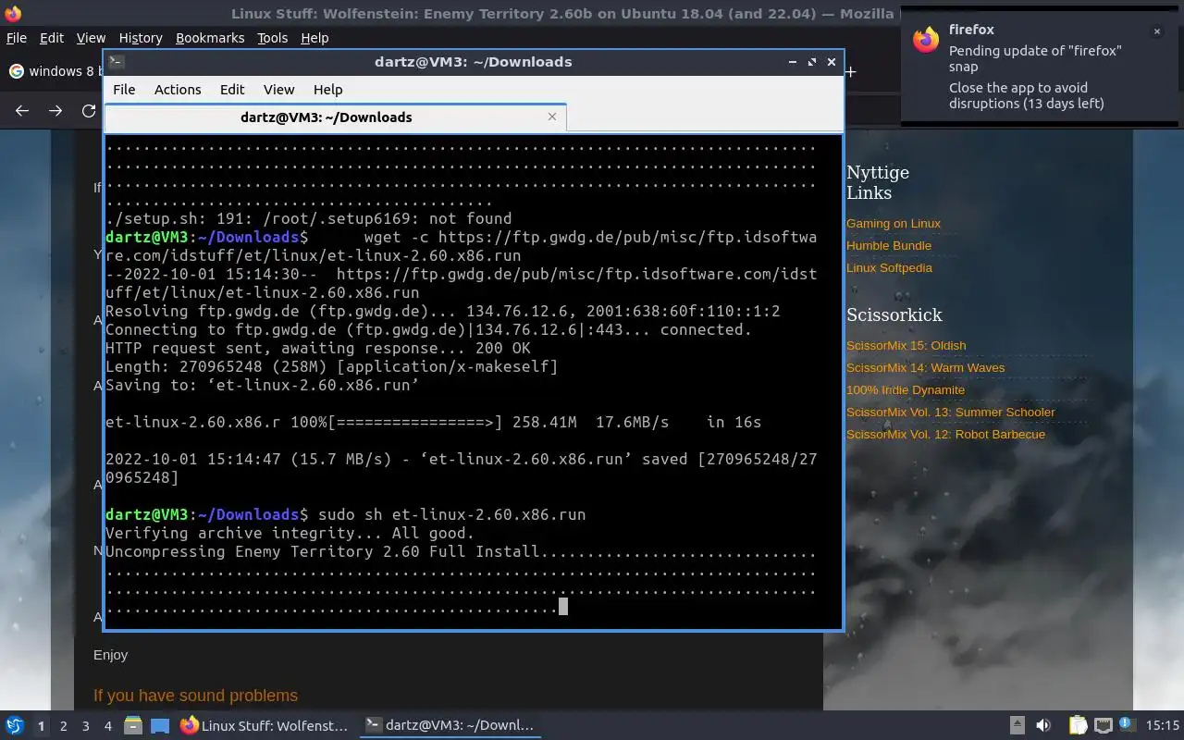Image resolution: width=1184 pixels, height=740 pixels.
Task: Minimize the terminal window
Action: pos(793,62)
